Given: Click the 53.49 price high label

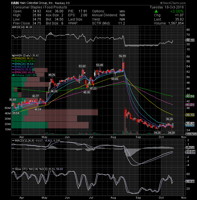Looking at the screenshot, I should 100,65.
